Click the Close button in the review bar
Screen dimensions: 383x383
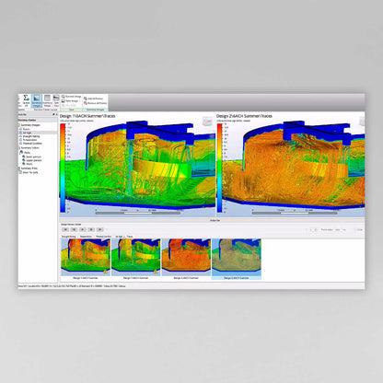point(360,229)
